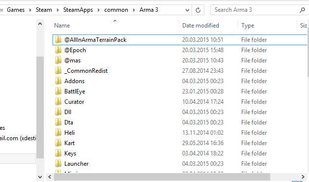This screenshot has height=182, width=309.
Task: Select the @mas folder name
Action: coord(73,61)
